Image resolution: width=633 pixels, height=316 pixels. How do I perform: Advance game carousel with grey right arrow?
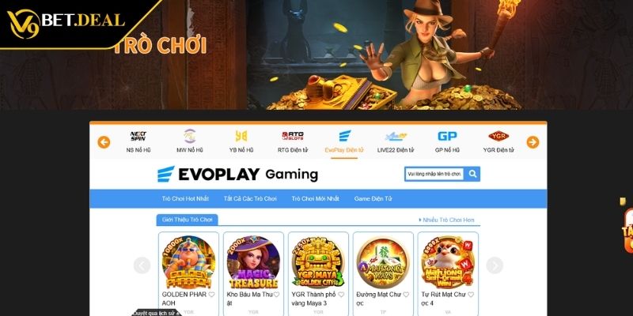pyautogui.click(x=495, y=265)
